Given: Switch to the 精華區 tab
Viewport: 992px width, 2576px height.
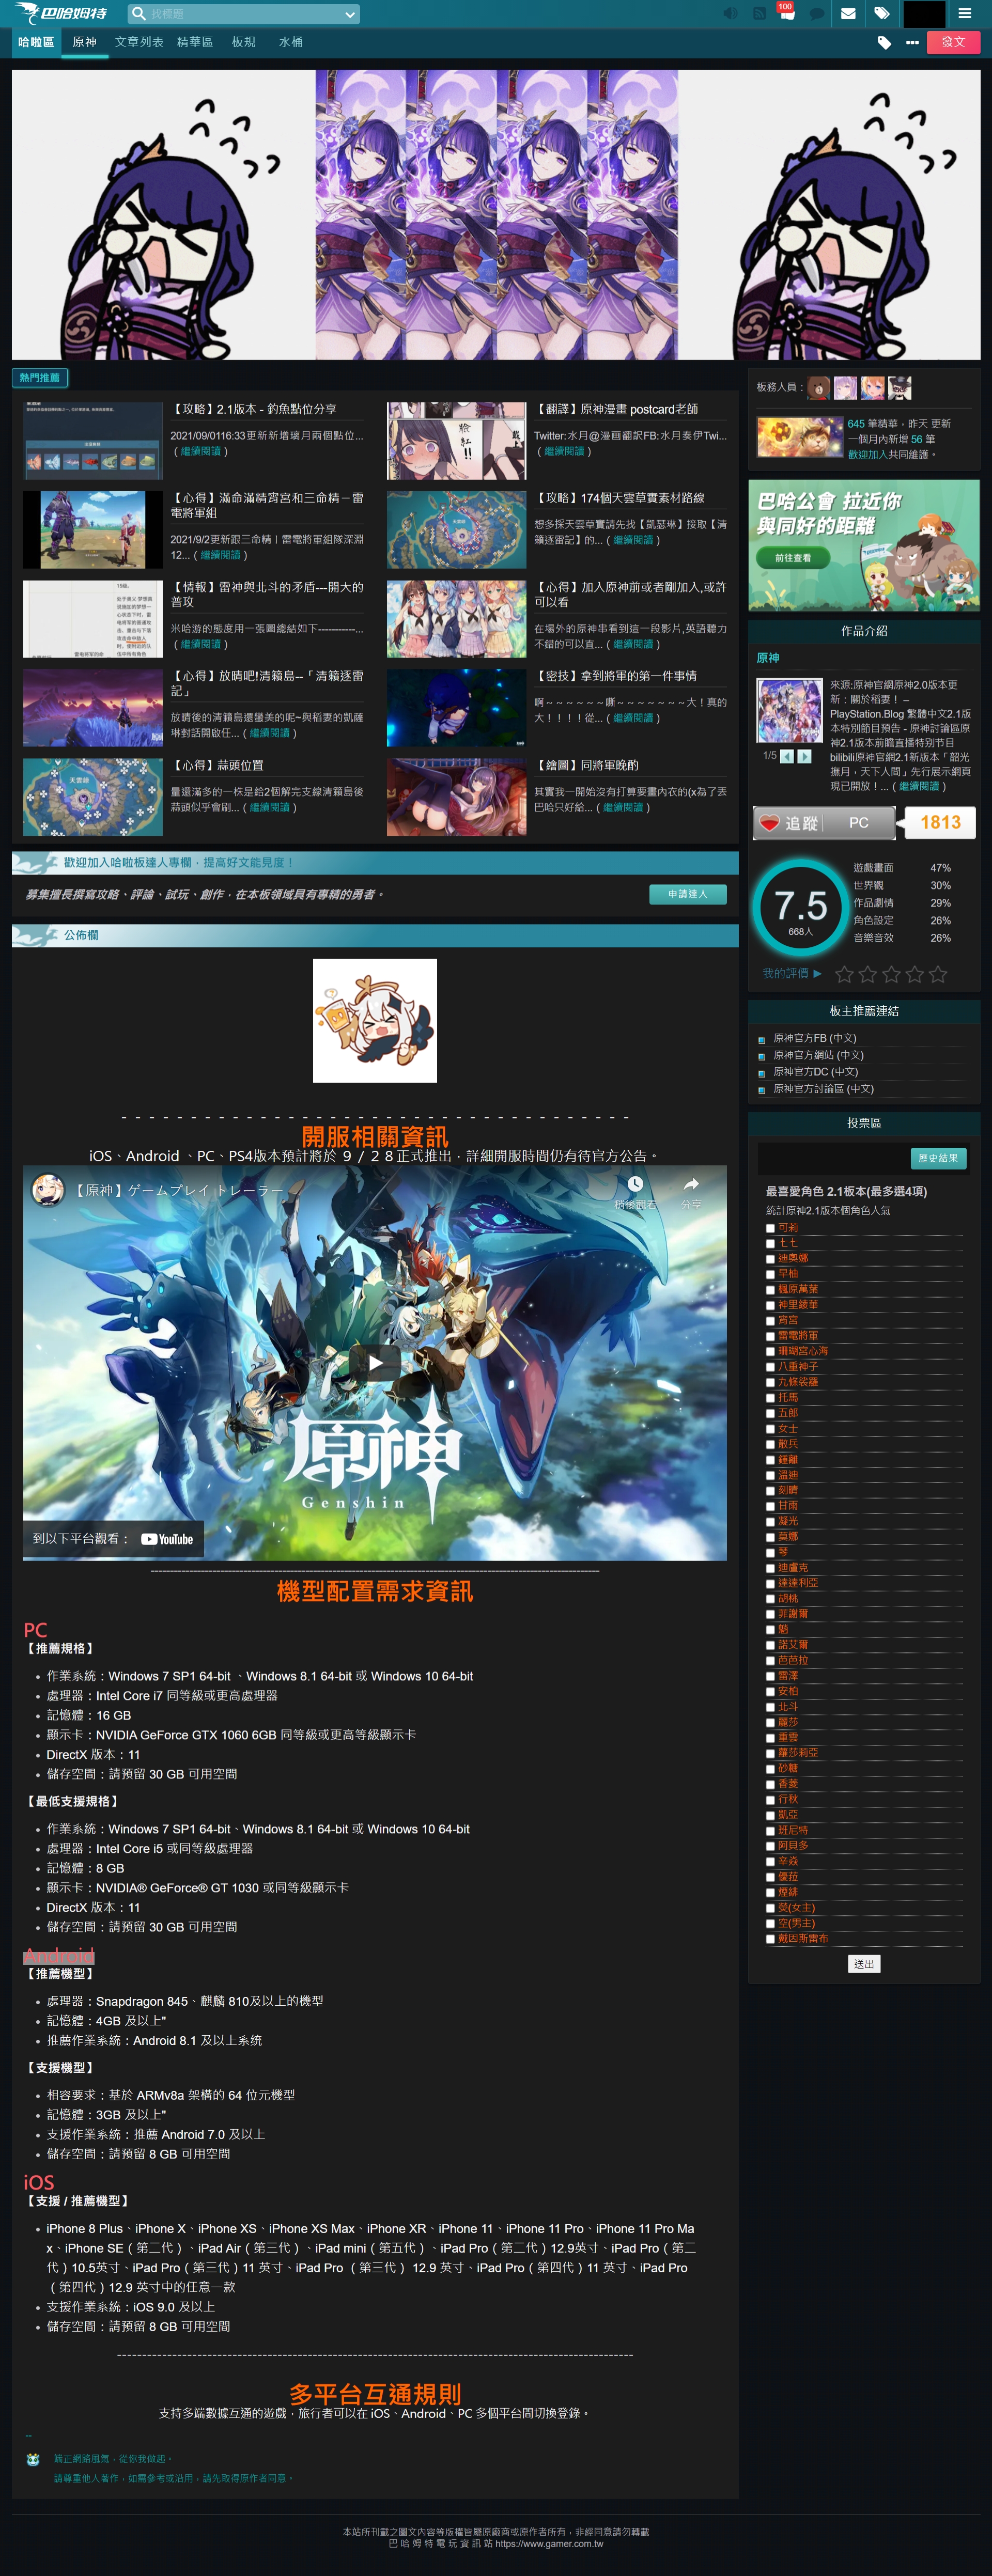Looking at the screenshot, I should tap(195, 42).
